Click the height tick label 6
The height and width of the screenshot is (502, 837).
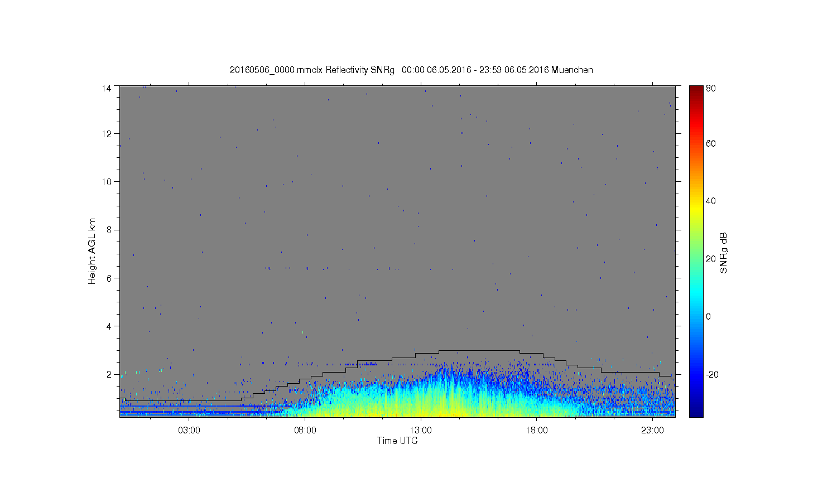109,278
